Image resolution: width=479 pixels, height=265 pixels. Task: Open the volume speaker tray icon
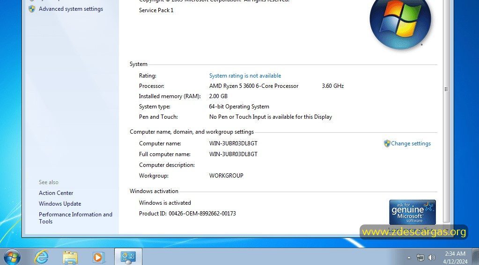point(432,258)
